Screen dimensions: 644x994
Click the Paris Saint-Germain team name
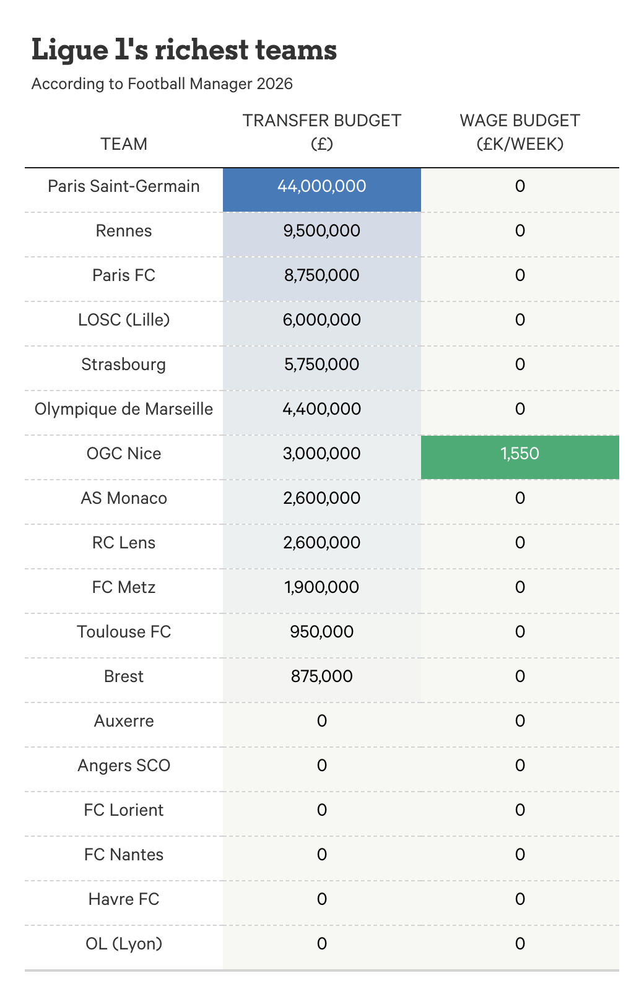(x=124, y=186)
